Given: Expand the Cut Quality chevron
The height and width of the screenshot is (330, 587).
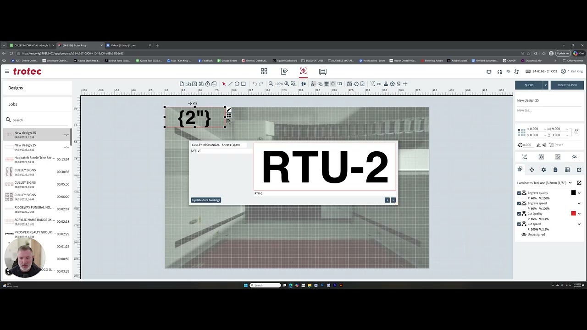Looking at the screenshot, I should [579, 214].
